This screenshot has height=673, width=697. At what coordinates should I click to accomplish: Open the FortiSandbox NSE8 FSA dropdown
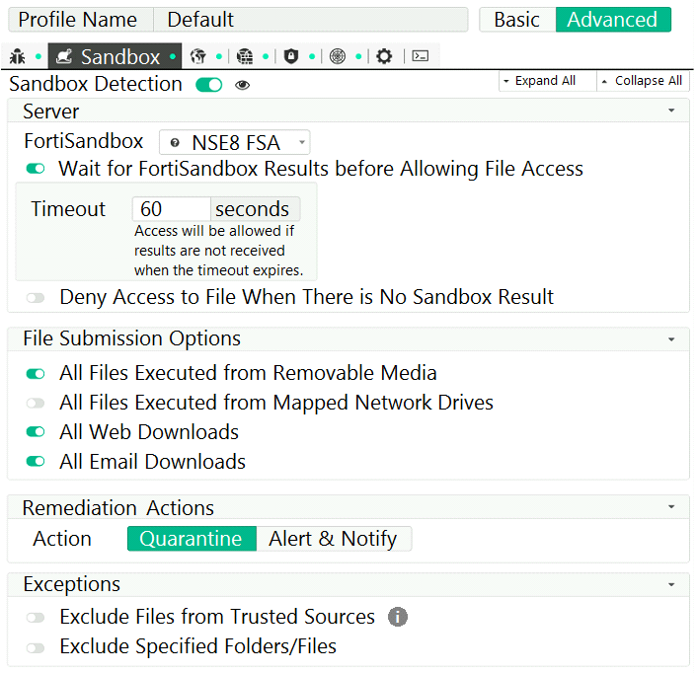[235, 142]
